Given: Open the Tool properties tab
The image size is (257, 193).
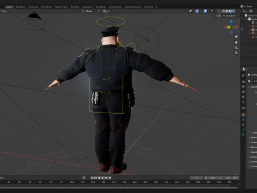Looking at the screenshot, I should tap(243, 76).
